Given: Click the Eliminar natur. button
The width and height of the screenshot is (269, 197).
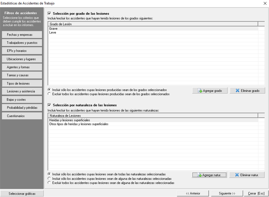Looking at the screenshot, I should click(247, 175).
